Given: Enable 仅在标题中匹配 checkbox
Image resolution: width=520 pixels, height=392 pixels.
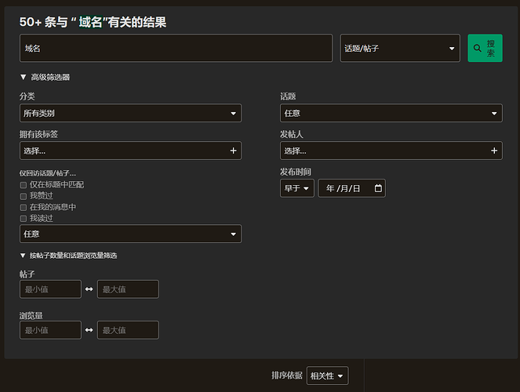Looking at the screenshot, I should (24, 185).
